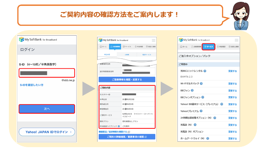Open help icon beside Yahoo!プレミアム

point(201,111)
